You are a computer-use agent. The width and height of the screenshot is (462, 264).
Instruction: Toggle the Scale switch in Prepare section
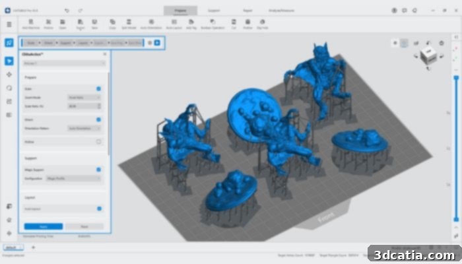click(x=99, y=88)
